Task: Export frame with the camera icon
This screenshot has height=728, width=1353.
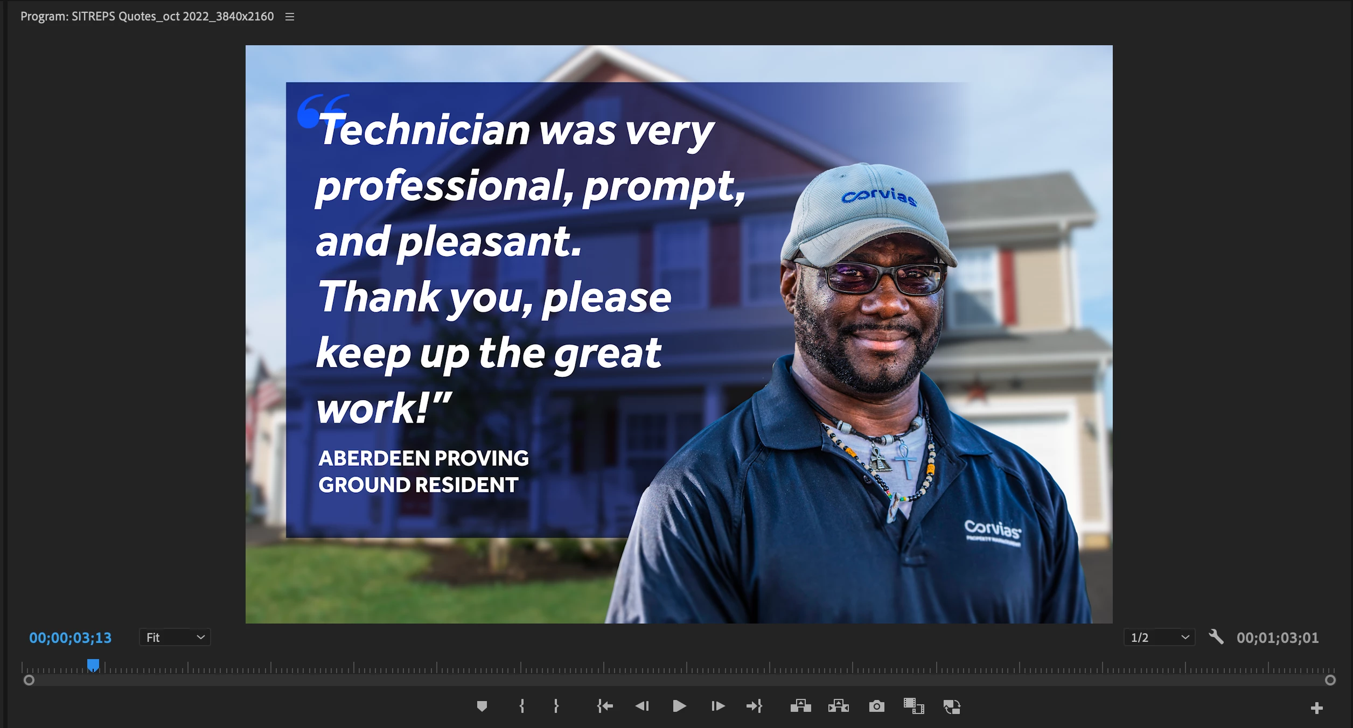Action: [x=876, y=706]
